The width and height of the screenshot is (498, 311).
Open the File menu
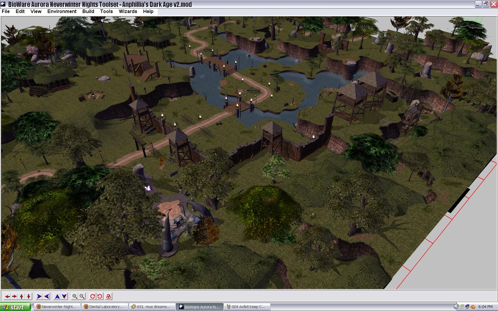(x=6, y=11)
